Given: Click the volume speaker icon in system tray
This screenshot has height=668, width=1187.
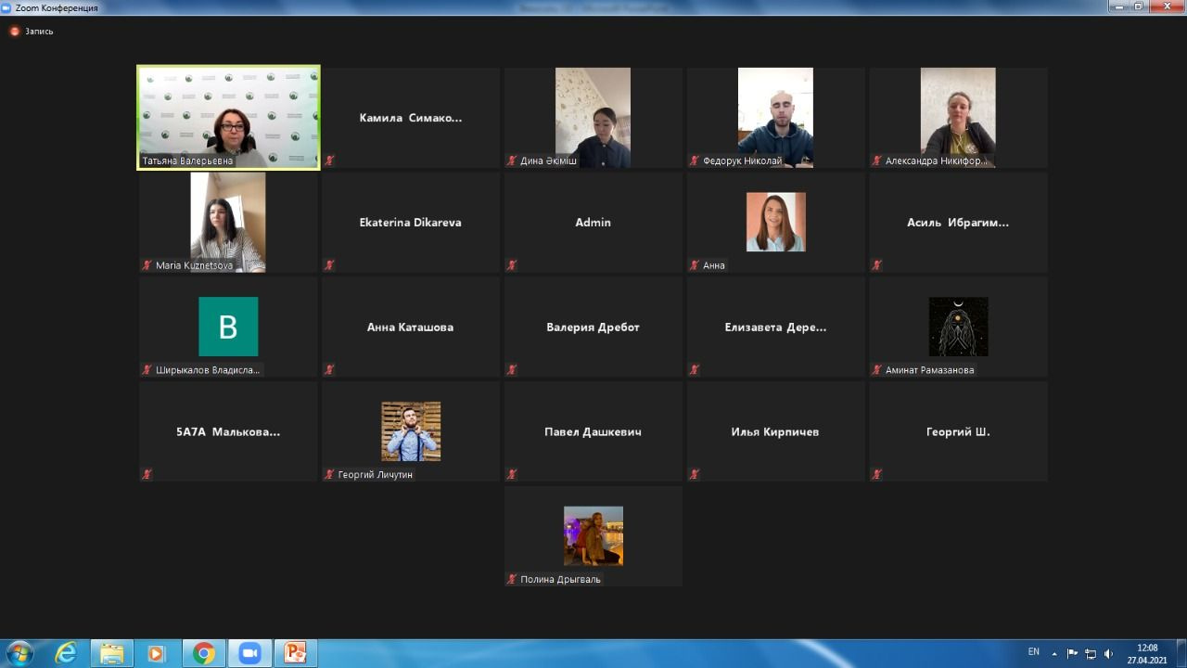Looking at the screenshot, I should pyautogui.click(x=1109, y=653).
